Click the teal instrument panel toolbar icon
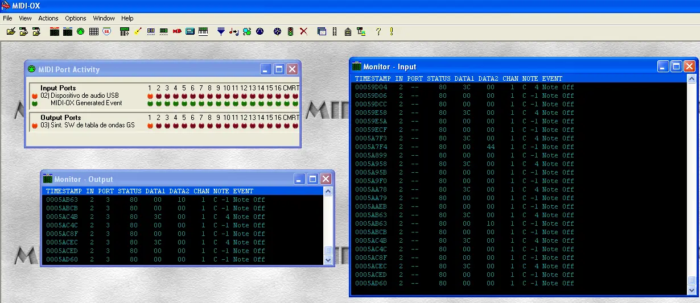Image resolution: width=700 pixels, height=303 pixels. click(190, 32)
